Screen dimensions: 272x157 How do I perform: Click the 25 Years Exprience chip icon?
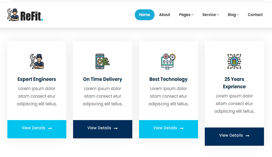click(x=234, y=61)
